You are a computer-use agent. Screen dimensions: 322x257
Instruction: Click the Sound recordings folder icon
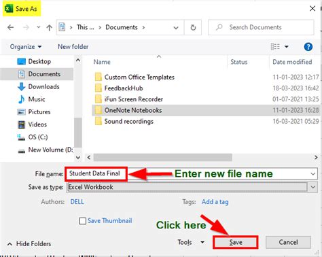pos(99,121)
